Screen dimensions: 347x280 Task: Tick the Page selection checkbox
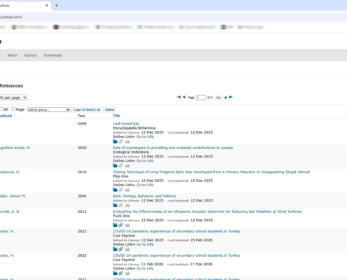(x=13, y=109)
